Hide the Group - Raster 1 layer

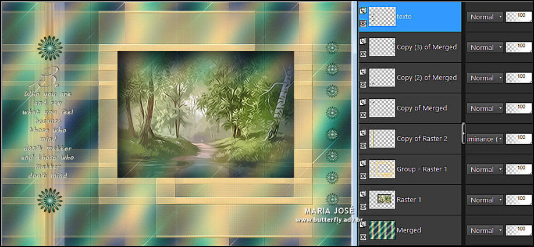click(363, 176)
